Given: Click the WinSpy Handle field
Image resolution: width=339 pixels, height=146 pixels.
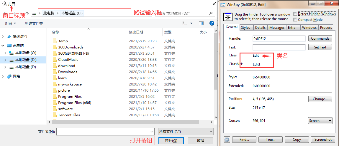Looking at the screenshot, I should click(279, 38).
